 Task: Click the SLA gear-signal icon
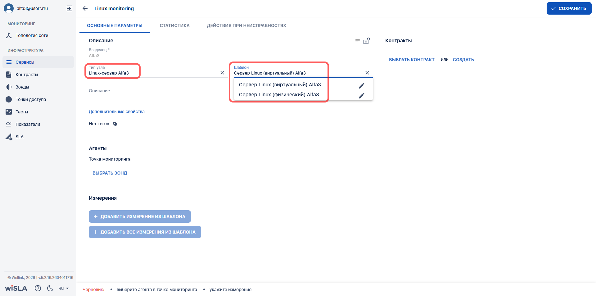[x=9, y=137]
